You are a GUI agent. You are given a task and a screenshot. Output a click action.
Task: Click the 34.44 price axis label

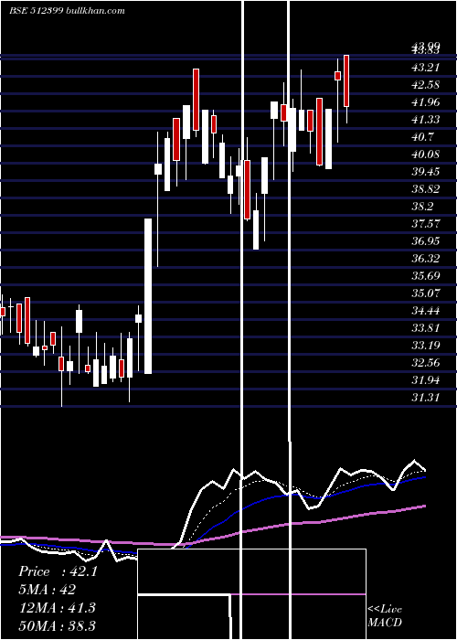click(x=426, y=311)
